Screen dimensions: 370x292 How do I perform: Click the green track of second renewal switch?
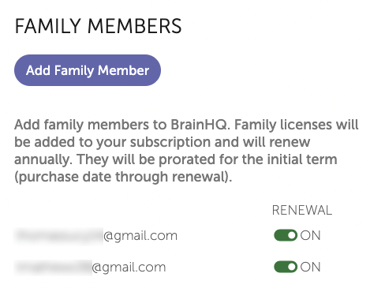coord(280,267)
